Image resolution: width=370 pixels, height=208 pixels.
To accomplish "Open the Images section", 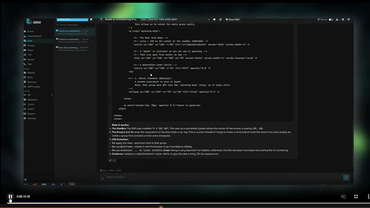I will (31, 45).
